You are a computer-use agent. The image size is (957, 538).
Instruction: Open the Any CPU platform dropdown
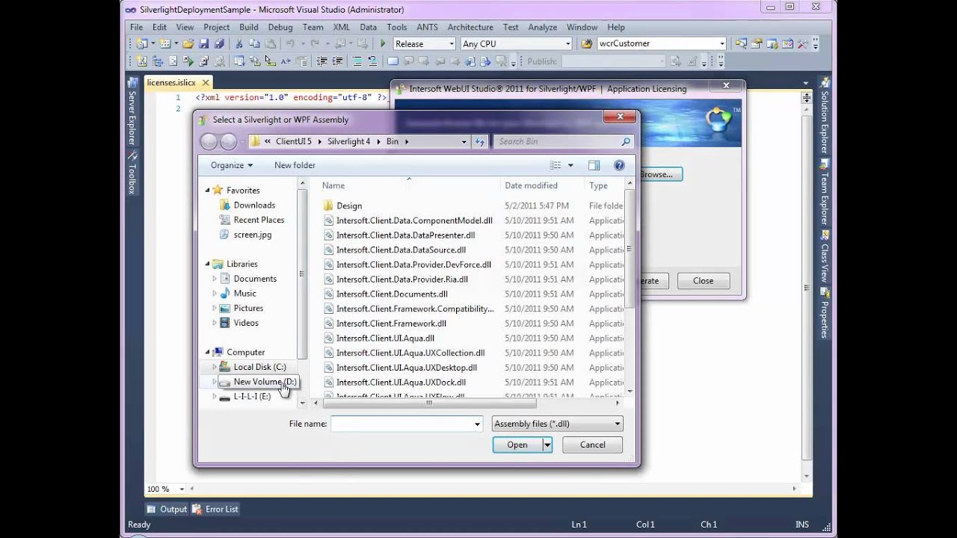567,44
